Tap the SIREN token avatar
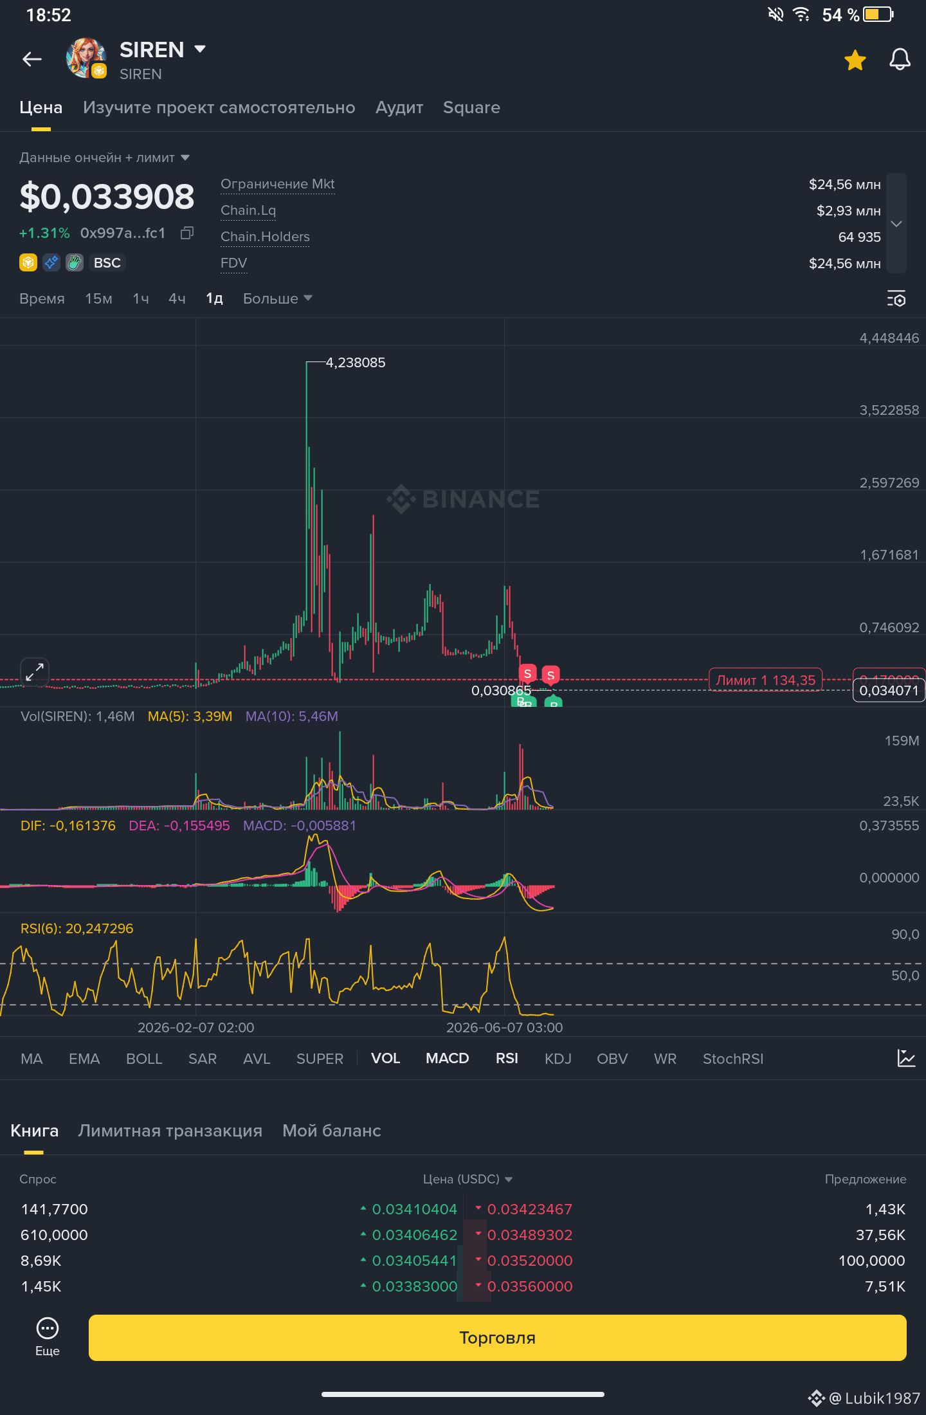The height and width of the screenshot is (1415, 926). coord(86,59)
